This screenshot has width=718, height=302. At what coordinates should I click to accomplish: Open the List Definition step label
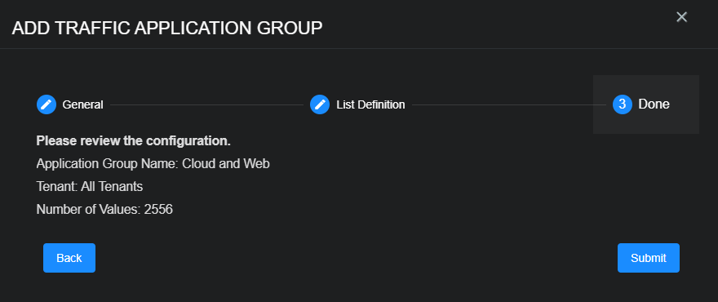tap(370, 105)
